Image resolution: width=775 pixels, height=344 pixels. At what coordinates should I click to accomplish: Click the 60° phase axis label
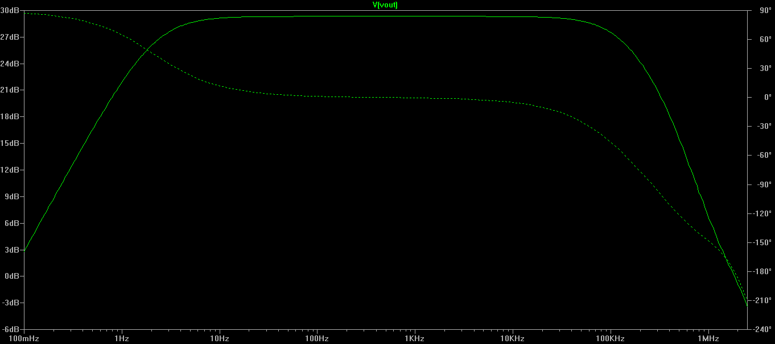(x=765, y=40)
